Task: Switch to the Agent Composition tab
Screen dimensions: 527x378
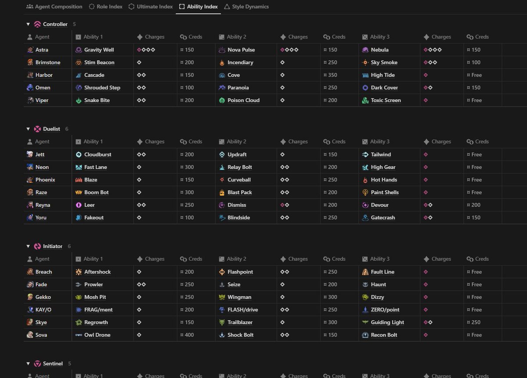Action: pos(54,7)
